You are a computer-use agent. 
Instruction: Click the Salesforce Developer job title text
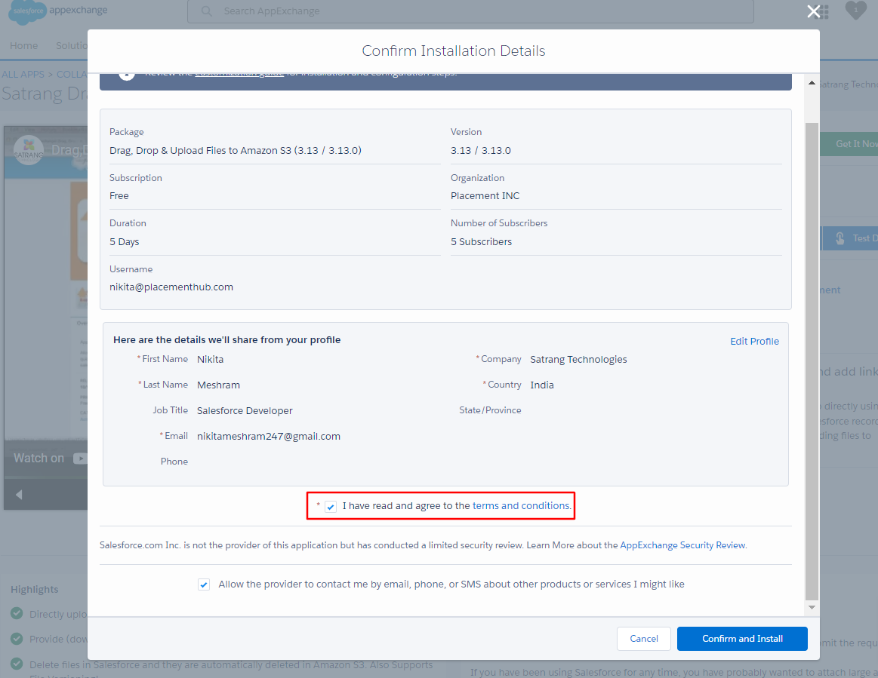(245, 410)
